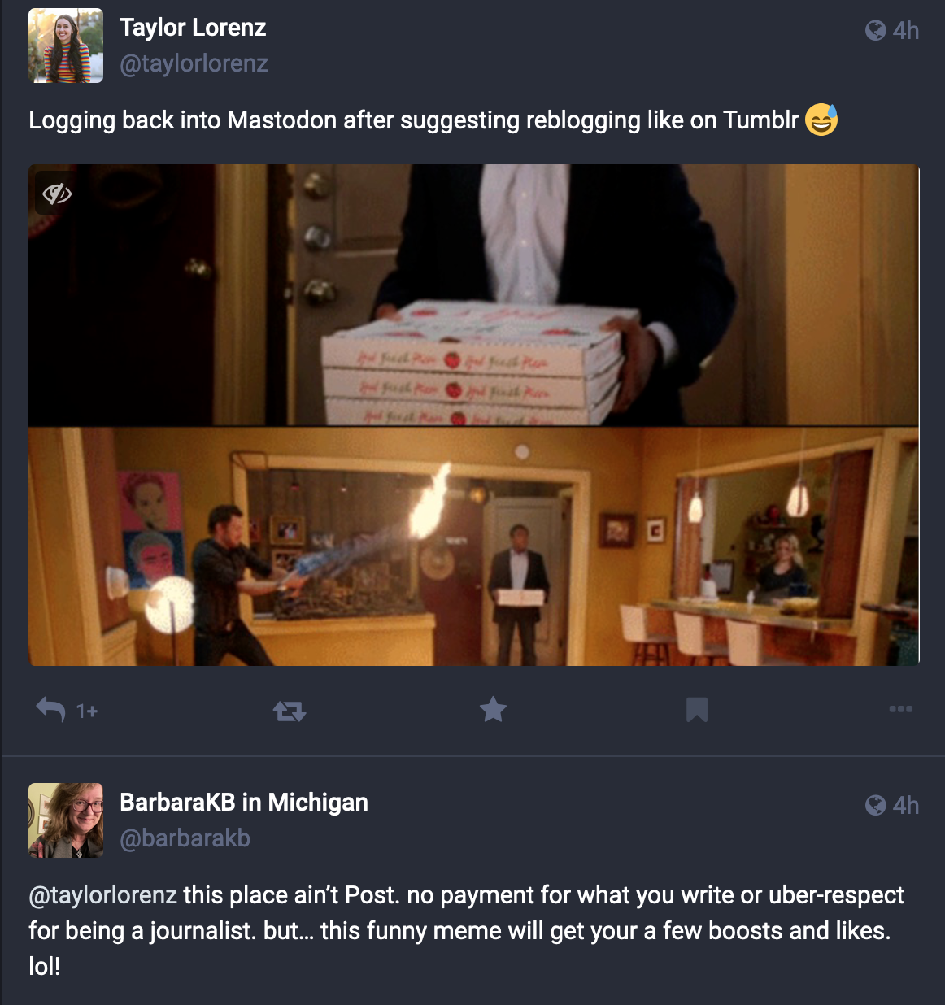Click the globe visibility icon on Taylor's post
Viewport: 945px width, 1005px height.
click(876, 31)
